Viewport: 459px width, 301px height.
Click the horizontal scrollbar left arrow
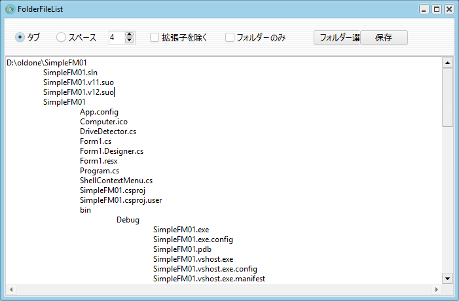[10, 289]
